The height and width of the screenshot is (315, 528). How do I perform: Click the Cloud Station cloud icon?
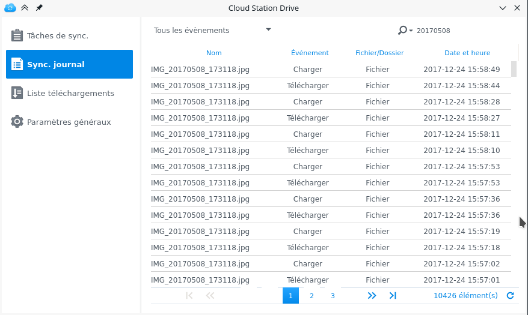tap(10, 8)
